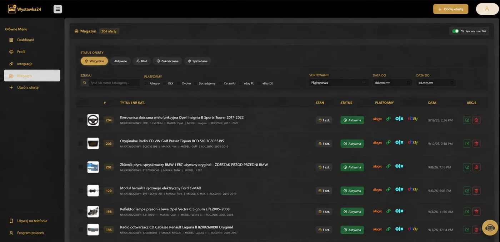
Task: Toggle the Sync włączone switch
Action: (x=455, y=31)
